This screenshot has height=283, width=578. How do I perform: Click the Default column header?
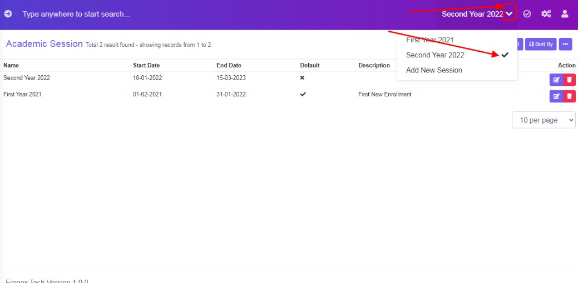(310, 65)
